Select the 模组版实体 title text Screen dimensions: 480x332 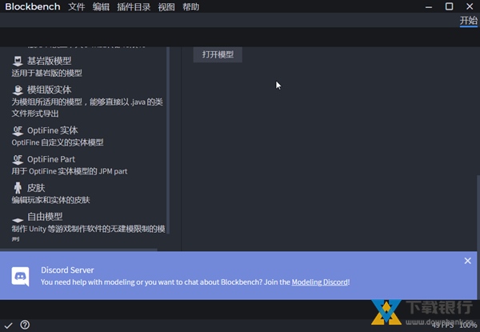50,90
